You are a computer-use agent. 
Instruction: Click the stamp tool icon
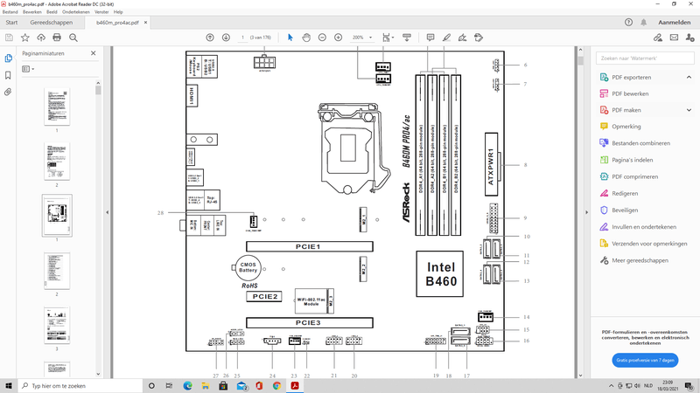click(x=479, y=38)
